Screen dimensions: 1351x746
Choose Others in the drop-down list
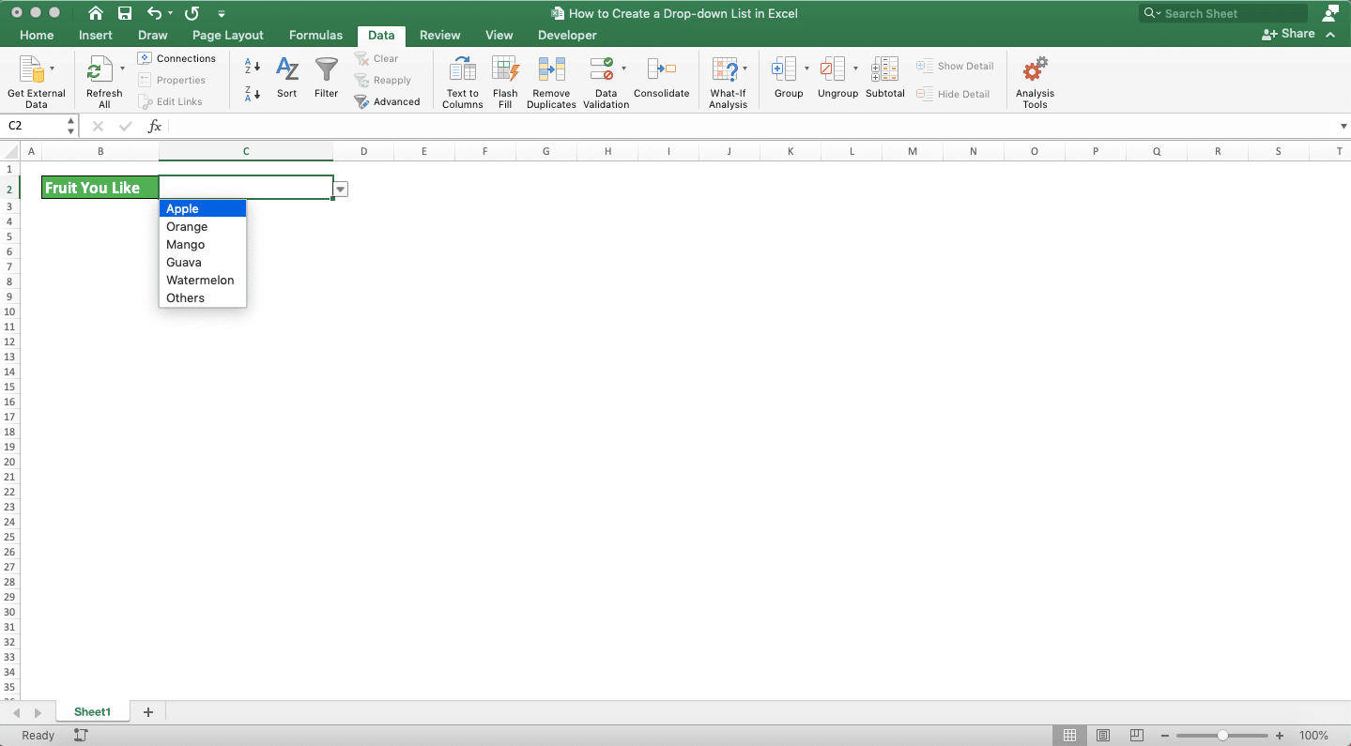(203, 298)
